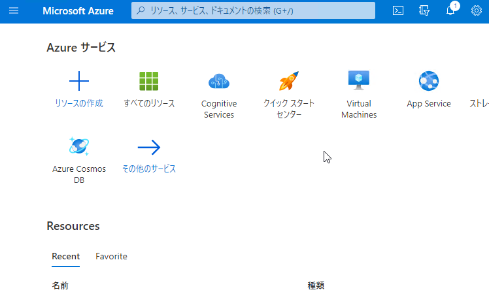Open the portal settings gear
The height and width of the screenshot is (292, 489).
coord(476,11)
